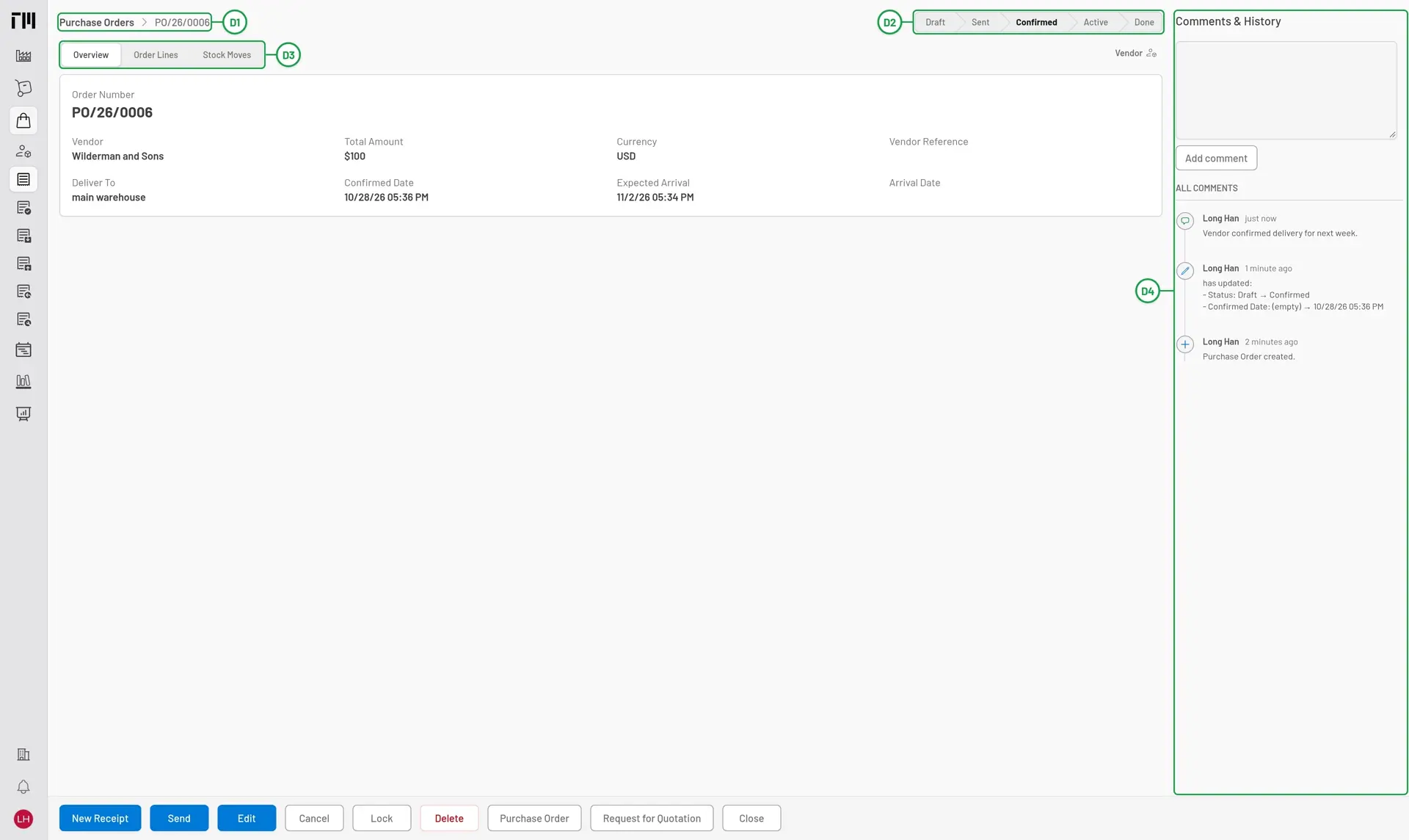
Task: Open the person-with-box vendors icon
Action: 23,151
